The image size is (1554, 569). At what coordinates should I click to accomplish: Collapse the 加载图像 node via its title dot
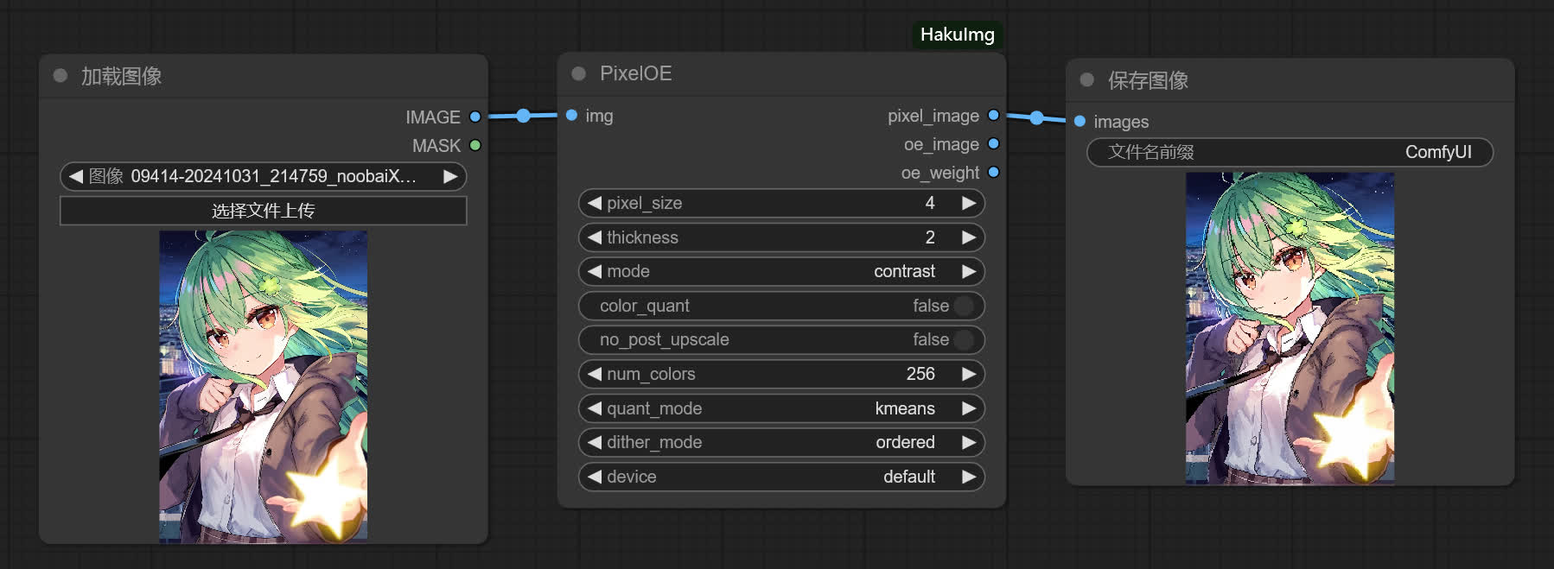point(61,76)
